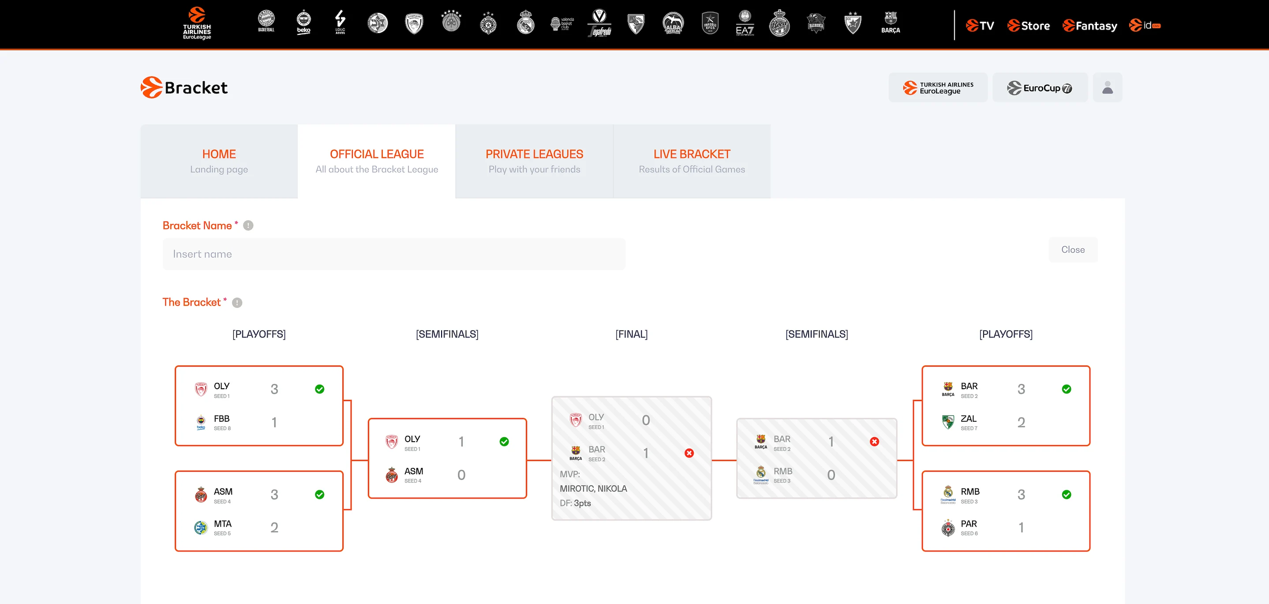Click the red X beside BAR in final

(689, 453)
